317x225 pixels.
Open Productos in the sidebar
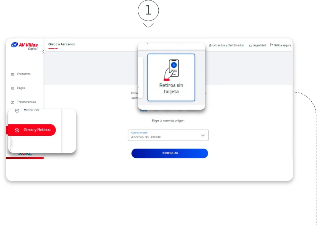click(23, 74)
